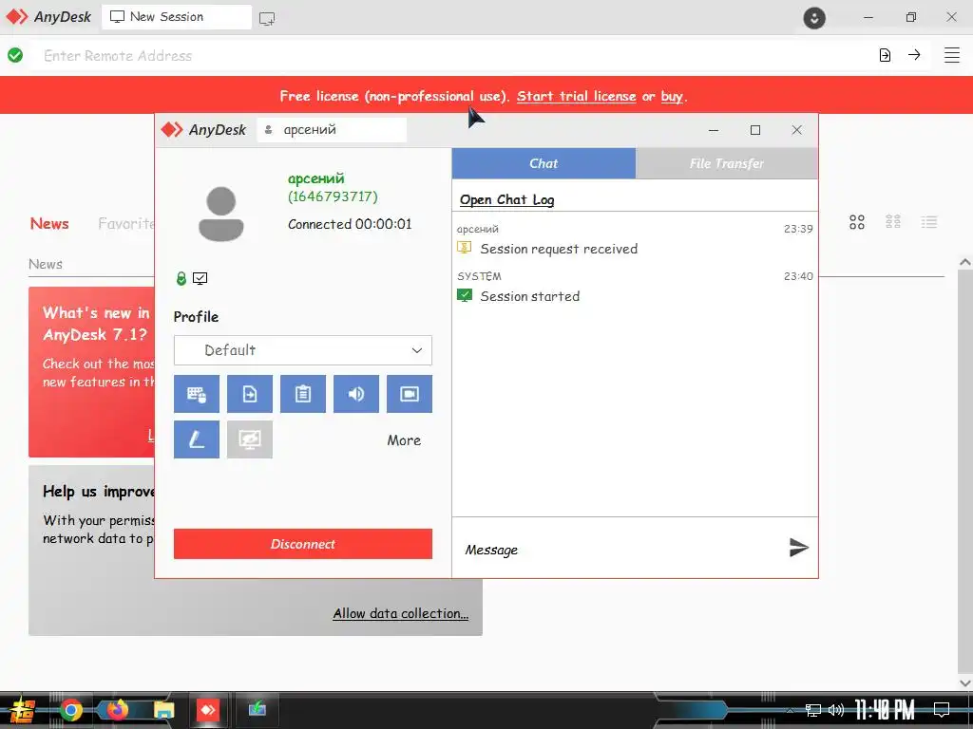Add new session tab icon

(267, 19)
